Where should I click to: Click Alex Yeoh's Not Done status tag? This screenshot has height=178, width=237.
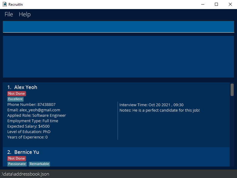click(17, 94)
